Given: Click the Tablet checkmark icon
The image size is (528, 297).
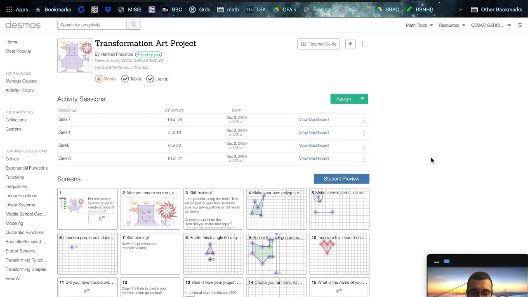Looking at the screenshot, I should click(125, 79).
